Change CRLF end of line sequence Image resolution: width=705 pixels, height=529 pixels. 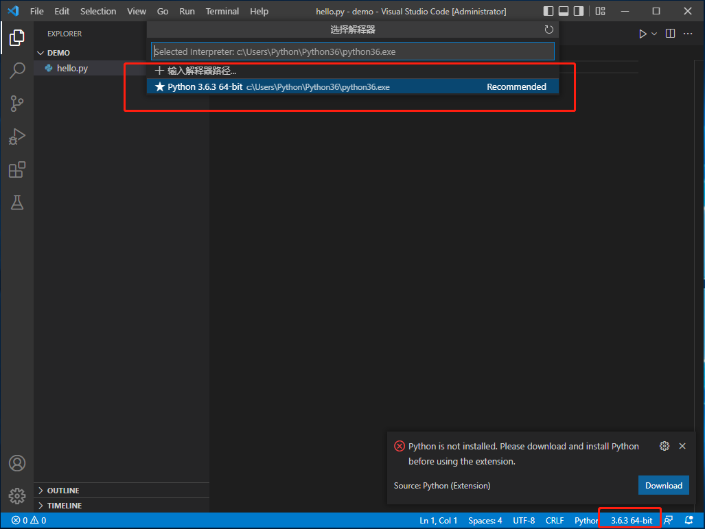pos(555,521)
